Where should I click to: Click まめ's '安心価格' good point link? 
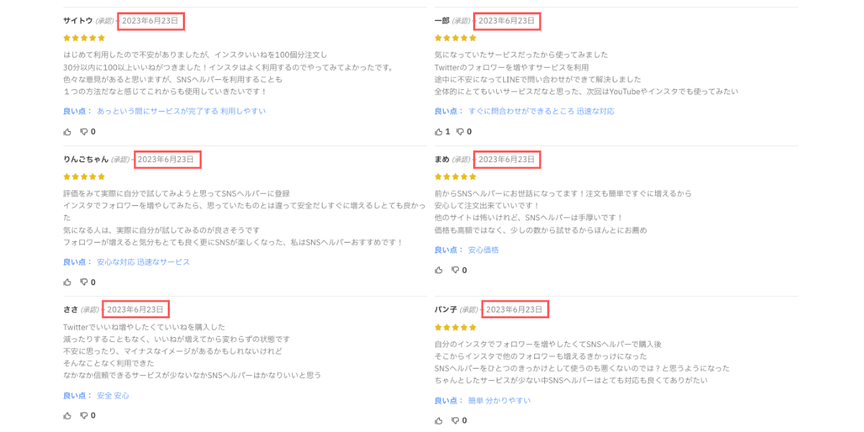[x=484, y=250]
